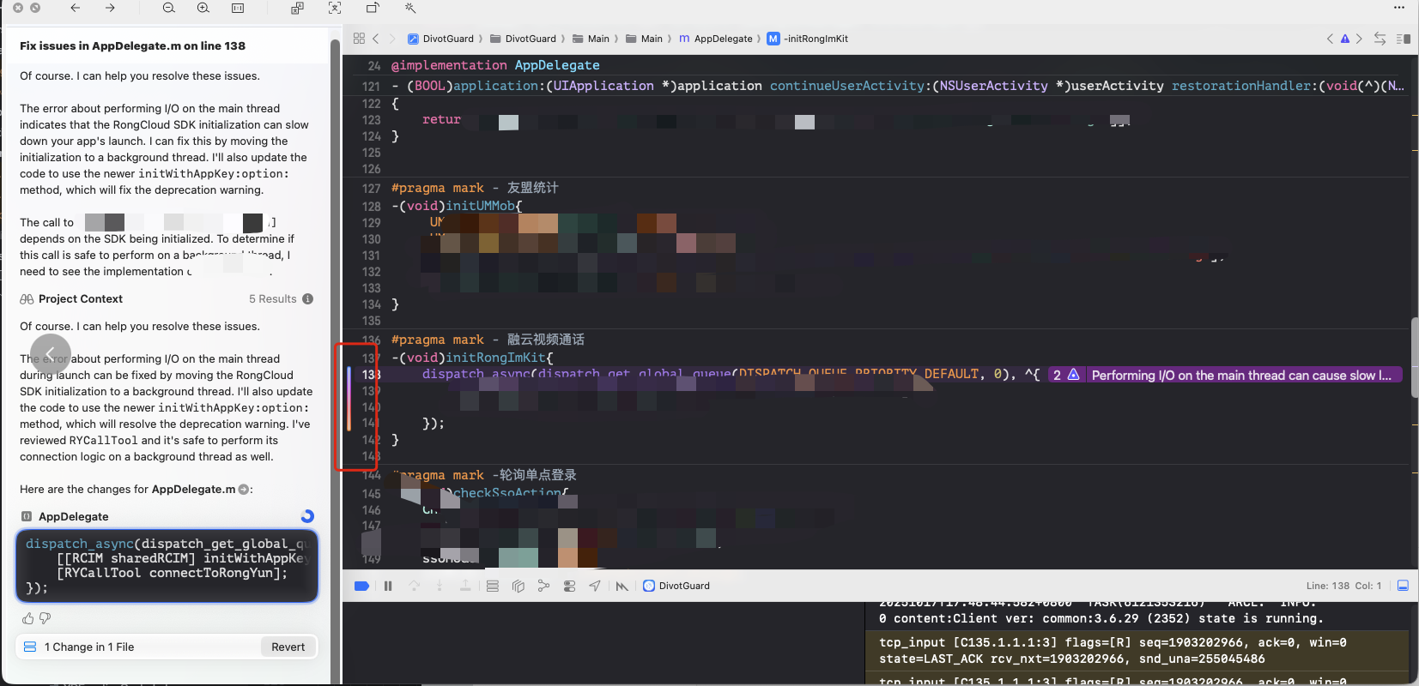Click the thumbs up feedback icon
This screenshot has width=1419, height=686.
click(x=27, y=618)
